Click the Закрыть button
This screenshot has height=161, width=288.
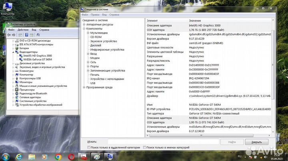pos(256,142)
